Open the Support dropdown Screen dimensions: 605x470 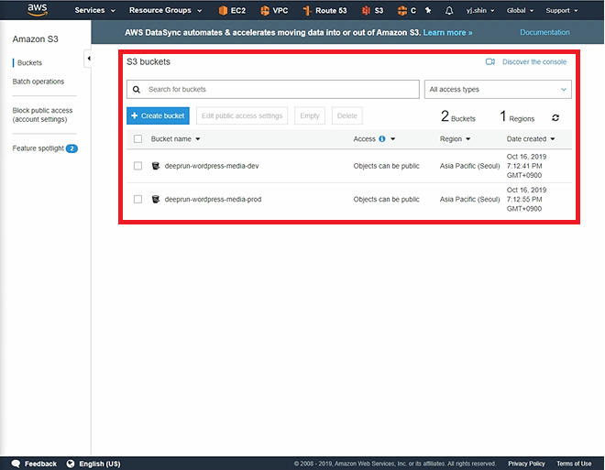(562, 10)
